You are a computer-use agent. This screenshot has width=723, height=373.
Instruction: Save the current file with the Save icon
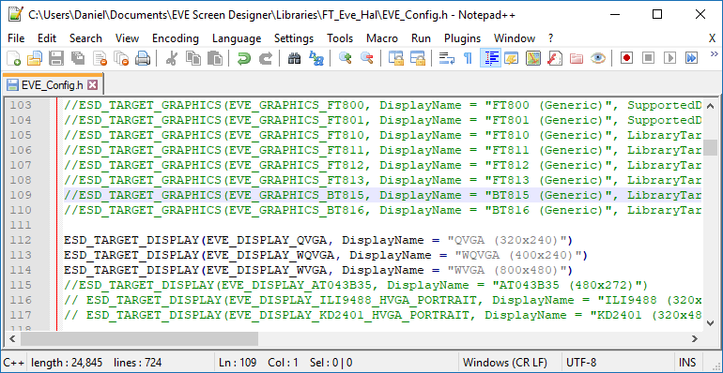(55, 58)
